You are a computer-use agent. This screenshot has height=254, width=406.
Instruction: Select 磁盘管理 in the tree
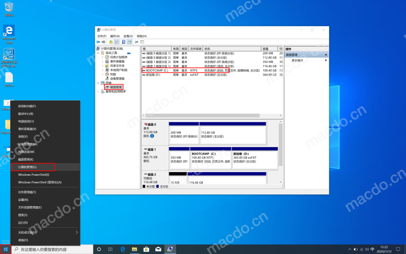point(116,87)
